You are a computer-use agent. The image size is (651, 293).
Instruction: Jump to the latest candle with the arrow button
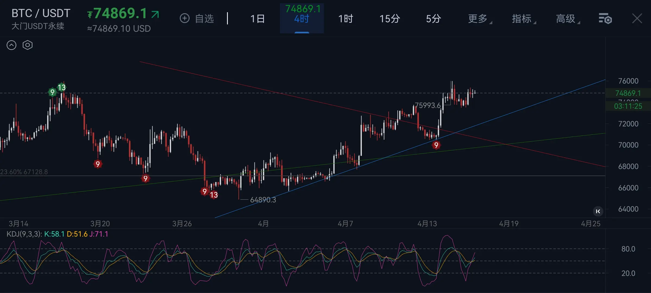coord(598,211)
